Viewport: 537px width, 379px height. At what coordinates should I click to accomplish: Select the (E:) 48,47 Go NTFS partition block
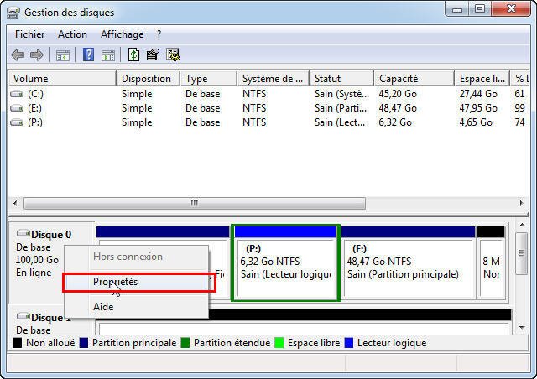tap(409, 263)
